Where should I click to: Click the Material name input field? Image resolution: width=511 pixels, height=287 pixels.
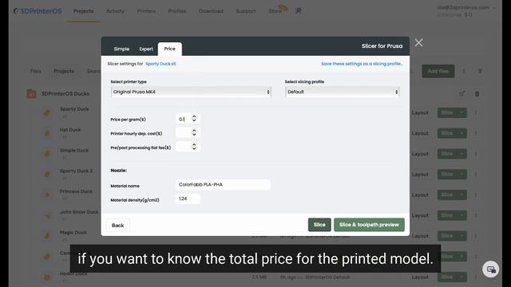[x=223, y=184]
